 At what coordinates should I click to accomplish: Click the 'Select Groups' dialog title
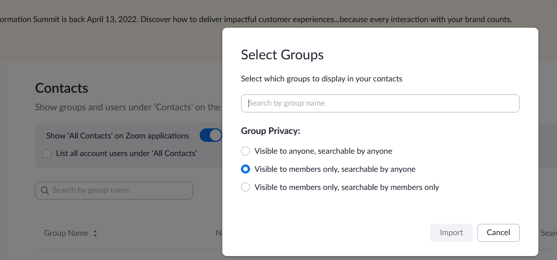point(282,54)
